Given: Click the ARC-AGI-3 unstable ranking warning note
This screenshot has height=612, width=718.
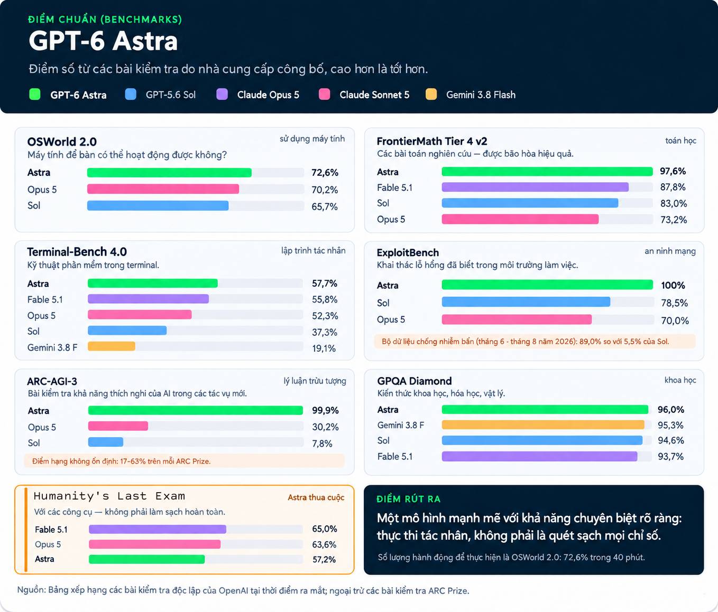Looking at the screenshot, I should 184,461.
